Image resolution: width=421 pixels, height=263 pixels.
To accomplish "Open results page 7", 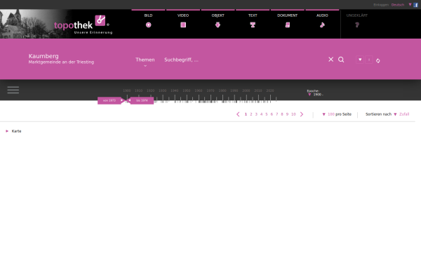I will tap(277, 114).
